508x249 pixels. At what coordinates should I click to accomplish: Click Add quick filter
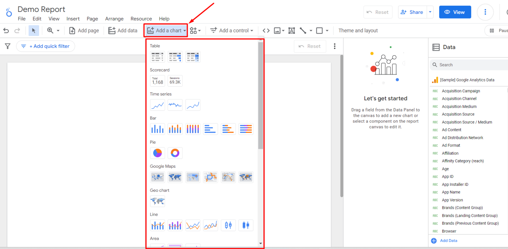45,46
